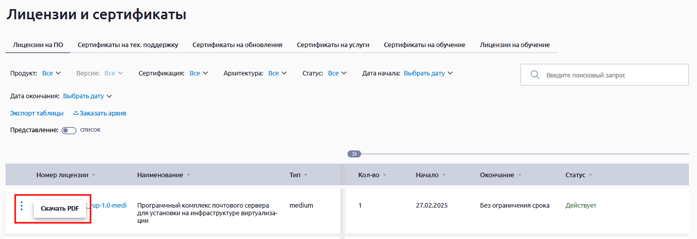This screenshot has width=697, height=239.
Task: Select Скачать PDF from the popup menu
Action: coord(60,209)
